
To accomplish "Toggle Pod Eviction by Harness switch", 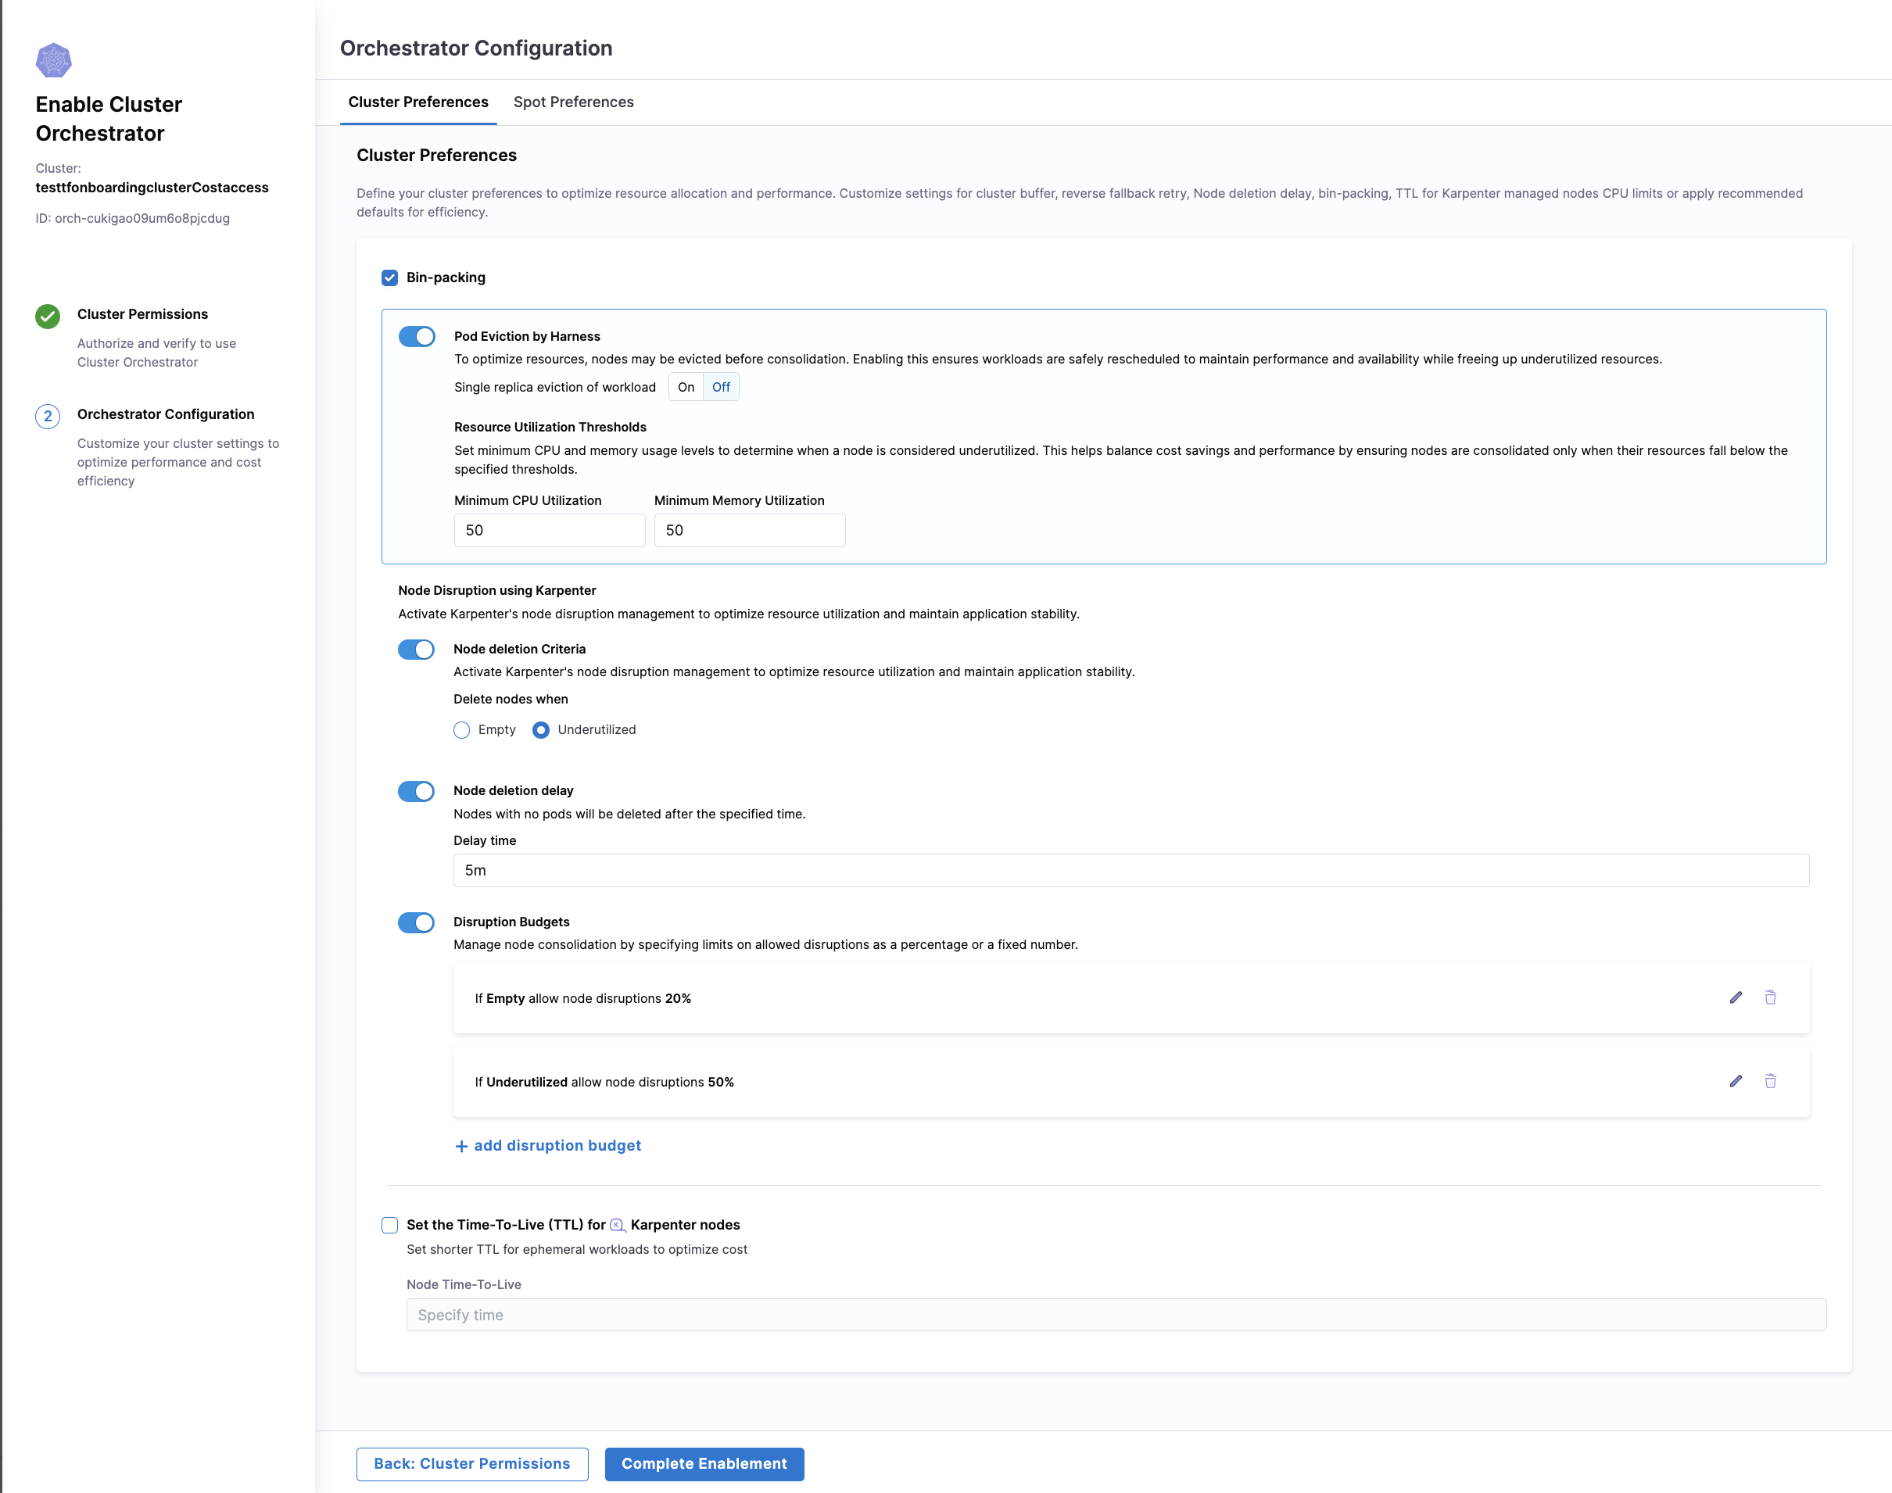I will point(417,337).
